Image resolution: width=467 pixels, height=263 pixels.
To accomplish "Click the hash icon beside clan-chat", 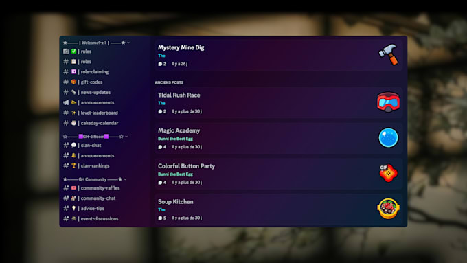I will coord(66,145).
